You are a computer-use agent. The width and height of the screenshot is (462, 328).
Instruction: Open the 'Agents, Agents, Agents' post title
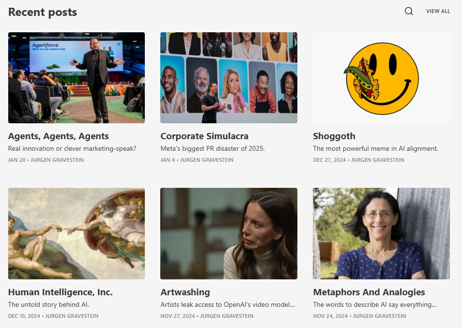(x=58, y=136)
